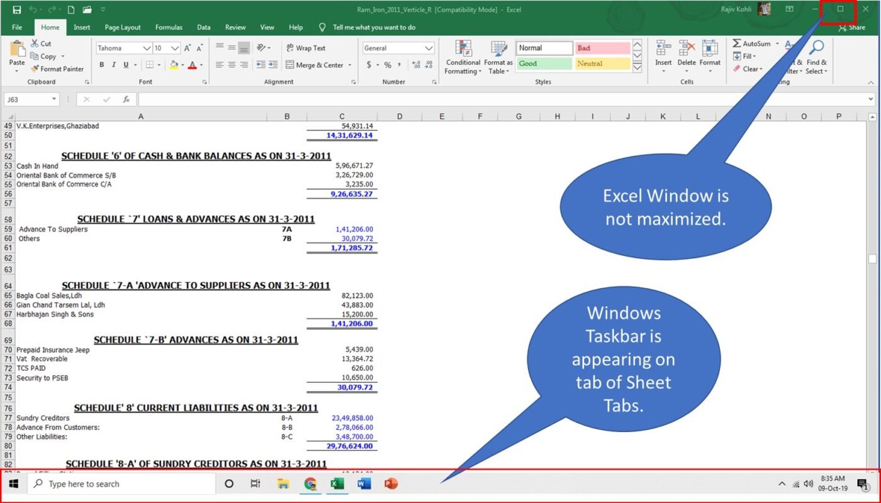This screenshot has width=881, height=503.
Task: Apply Percent style with the % icon
Action: [x=388, y=65]
